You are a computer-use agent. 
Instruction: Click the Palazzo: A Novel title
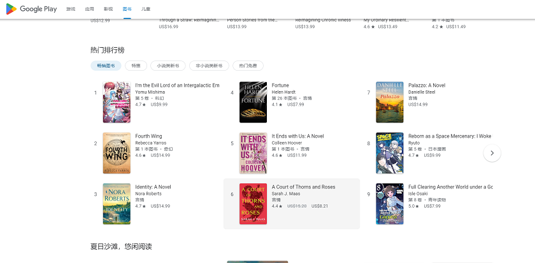[x=427, y=85]
